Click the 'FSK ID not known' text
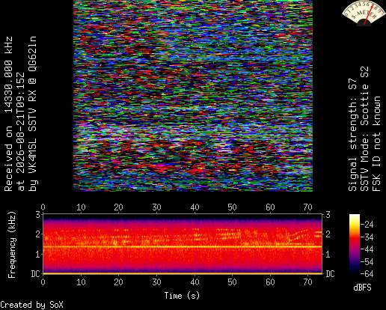 click(376, 144)
